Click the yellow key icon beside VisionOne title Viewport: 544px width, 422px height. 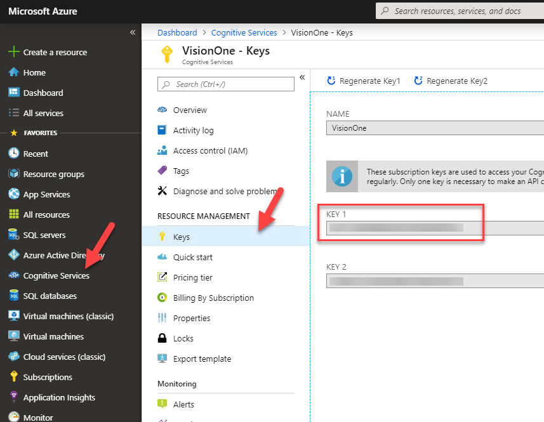[167, 55]
